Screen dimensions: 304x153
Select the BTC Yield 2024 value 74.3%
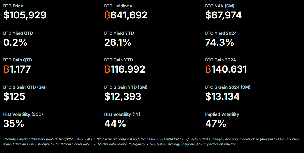(219, 42)
